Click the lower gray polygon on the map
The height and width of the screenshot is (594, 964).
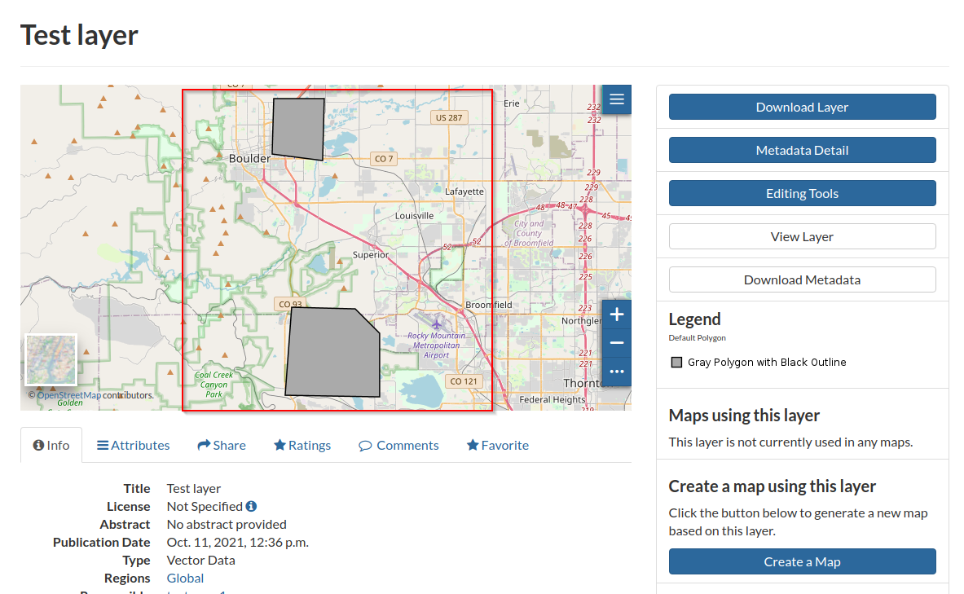(x=332, y=352)
